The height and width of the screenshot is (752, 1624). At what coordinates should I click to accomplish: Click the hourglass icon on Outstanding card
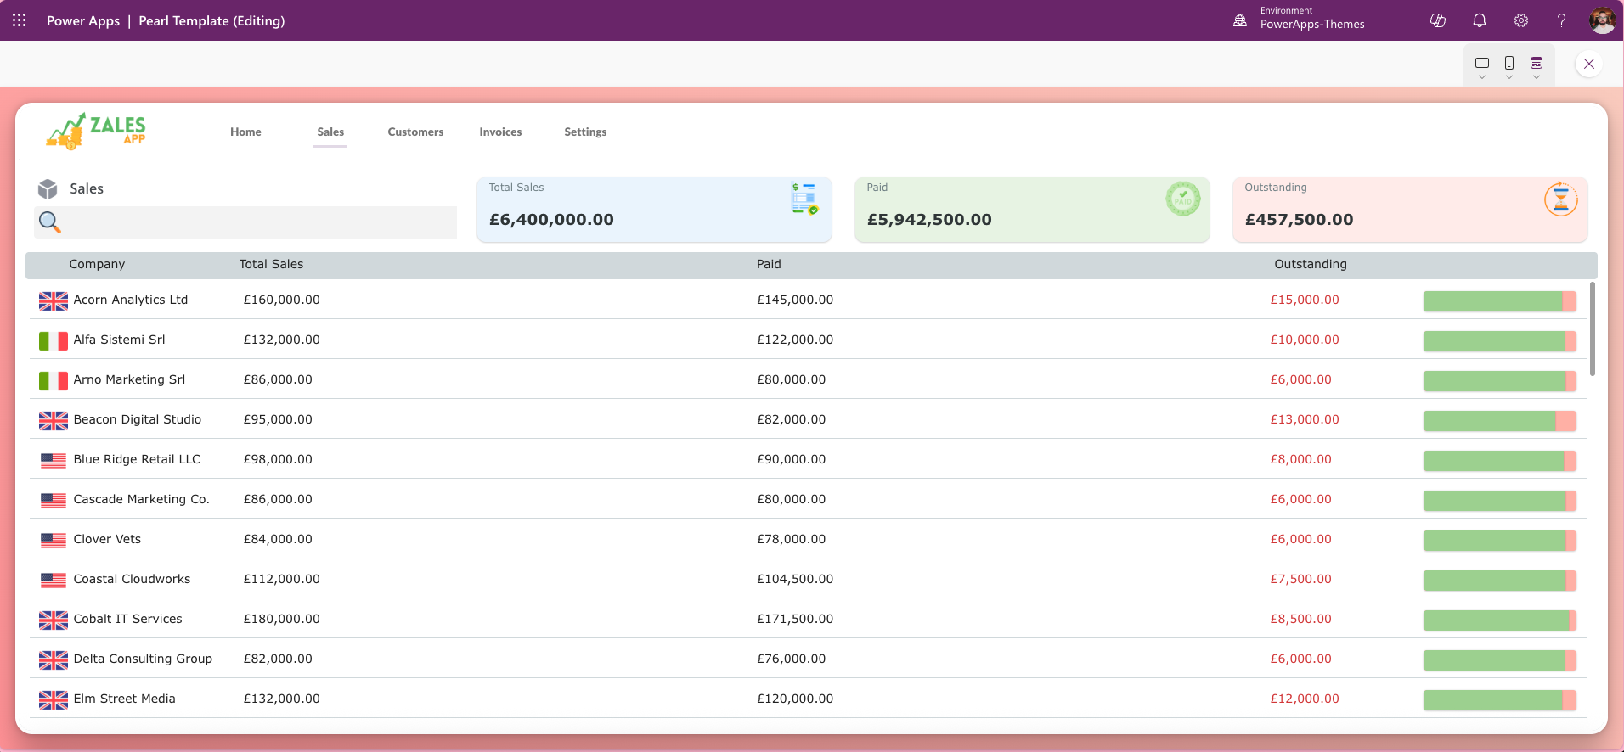[1560, 199]
